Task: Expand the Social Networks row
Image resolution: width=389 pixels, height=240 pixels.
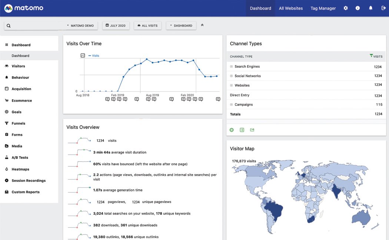Action: (231, 76)
